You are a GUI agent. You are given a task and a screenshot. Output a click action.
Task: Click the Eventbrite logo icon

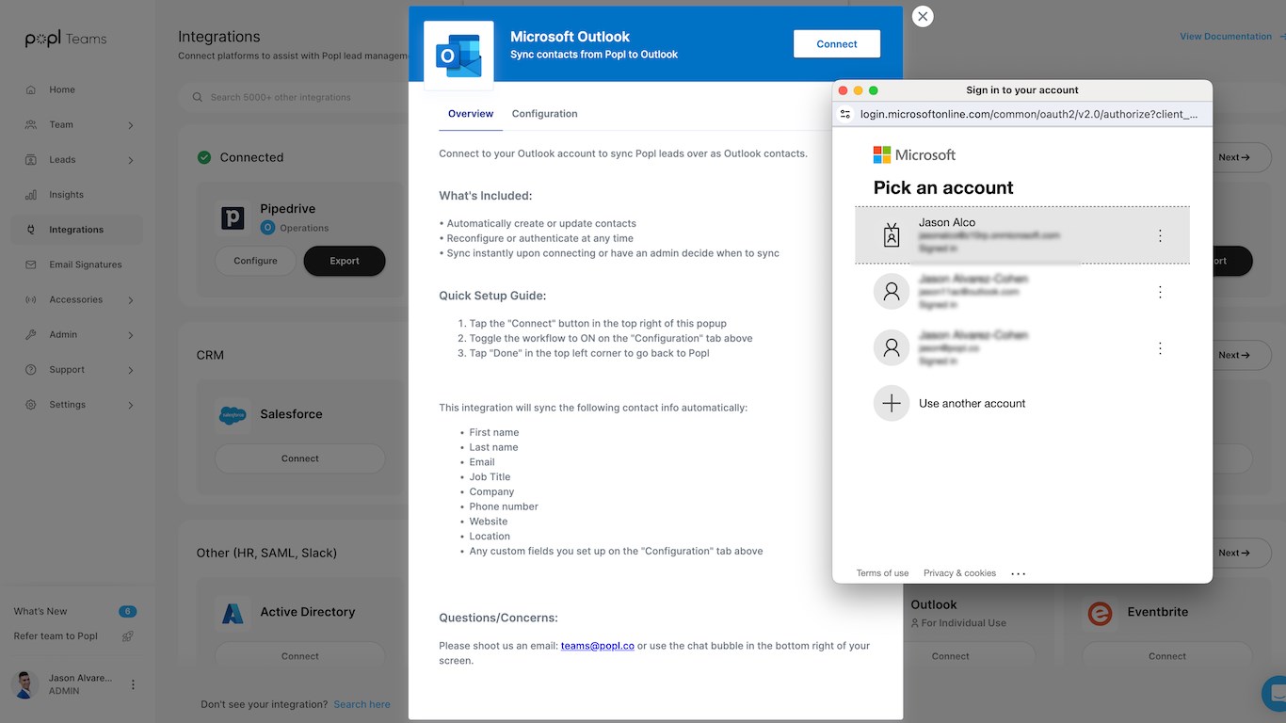1099,613
